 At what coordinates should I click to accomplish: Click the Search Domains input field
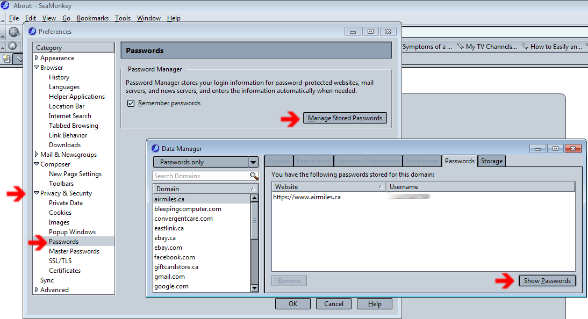pos(201,176)
